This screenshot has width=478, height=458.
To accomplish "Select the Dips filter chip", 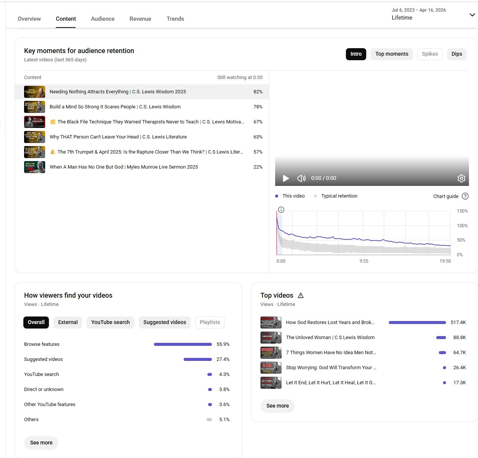I will [457, 54].
